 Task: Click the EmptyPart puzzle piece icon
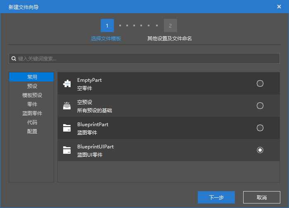(67, 84)
